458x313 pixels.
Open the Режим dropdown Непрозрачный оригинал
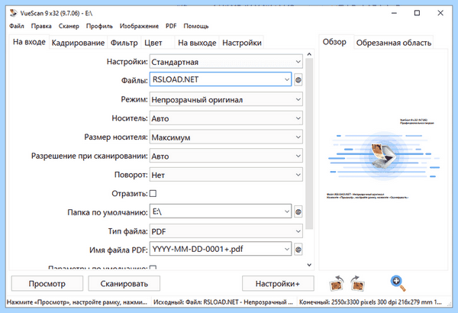click(226, 99)
